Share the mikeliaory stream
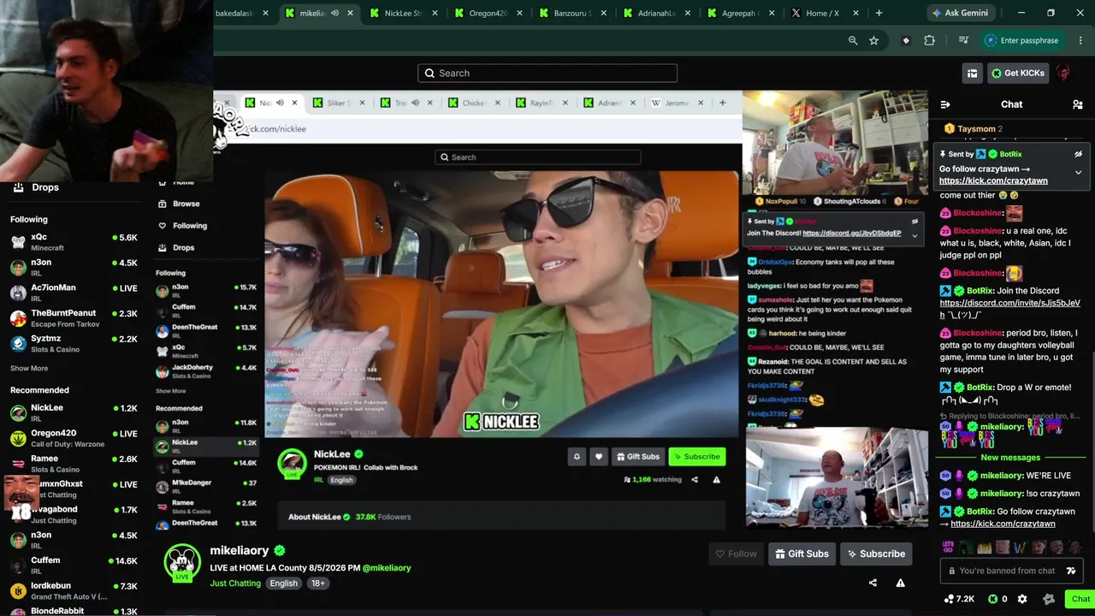1095x616 pixels. tap(873, 583)
